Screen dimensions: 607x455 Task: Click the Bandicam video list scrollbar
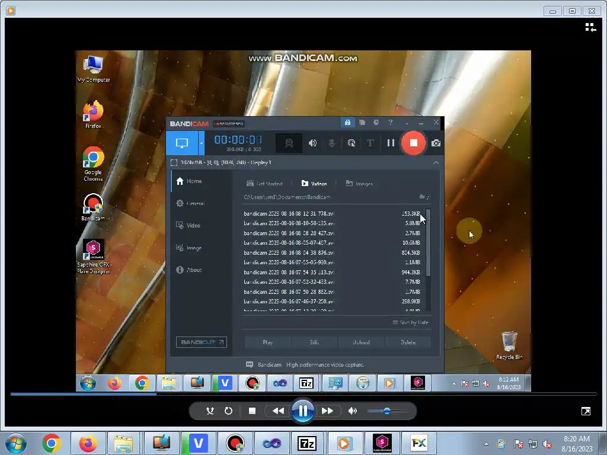pos(428,242)
